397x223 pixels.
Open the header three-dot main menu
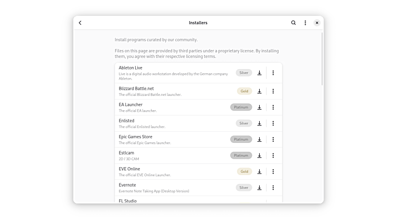coord(305,23)
